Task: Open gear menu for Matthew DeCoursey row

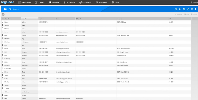Action: point(3,42)
